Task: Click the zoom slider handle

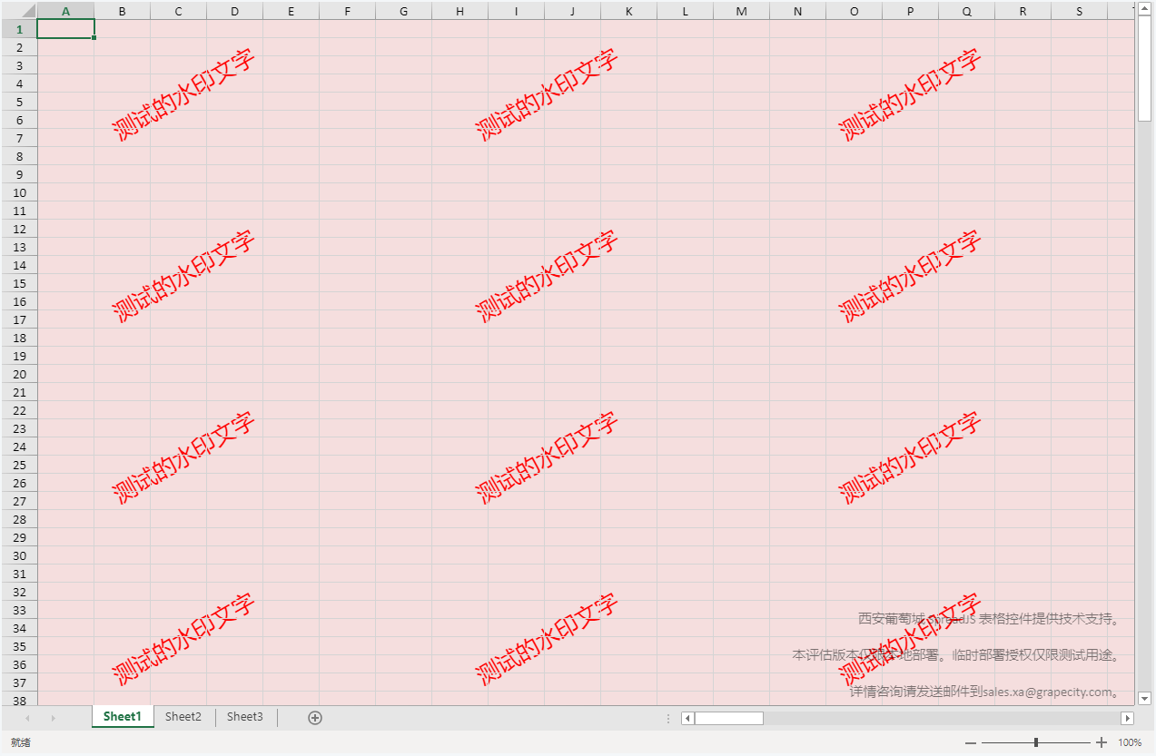Action: point(1036,742)
